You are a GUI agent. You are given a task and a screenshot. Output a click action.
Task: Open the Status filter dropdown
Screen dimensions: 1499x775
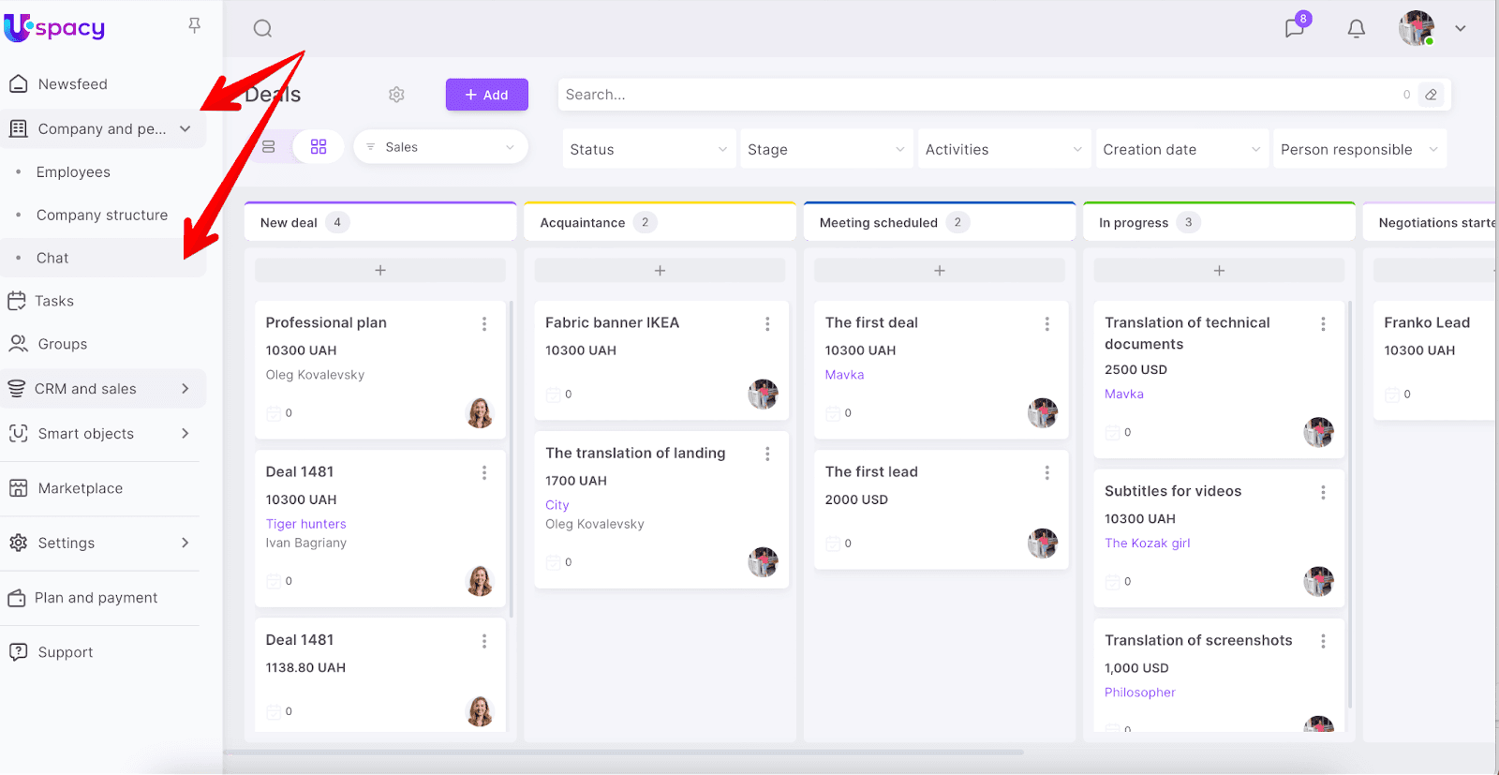coord(646,150)
